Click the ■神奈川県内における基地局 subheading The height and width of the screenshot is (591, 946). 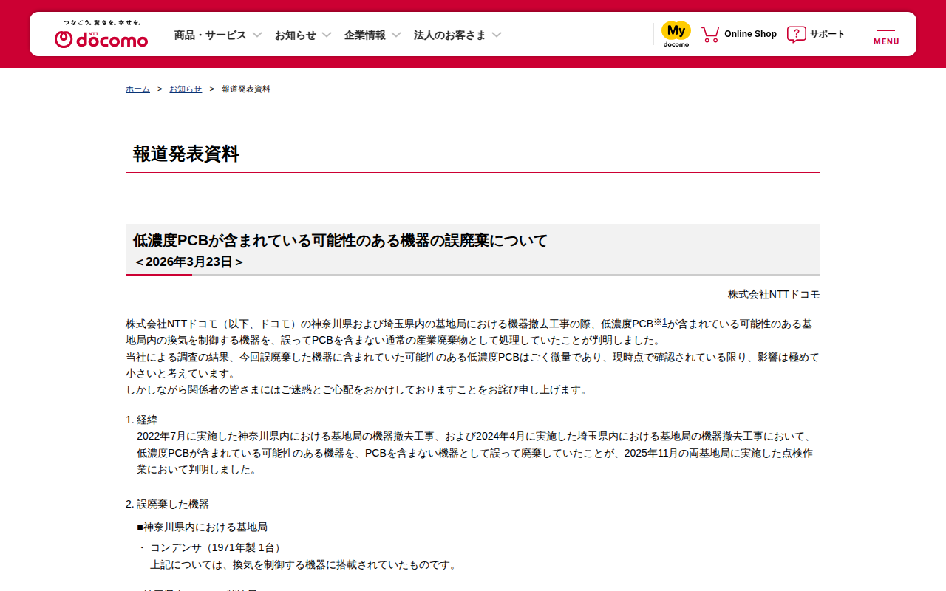(202, 527)
